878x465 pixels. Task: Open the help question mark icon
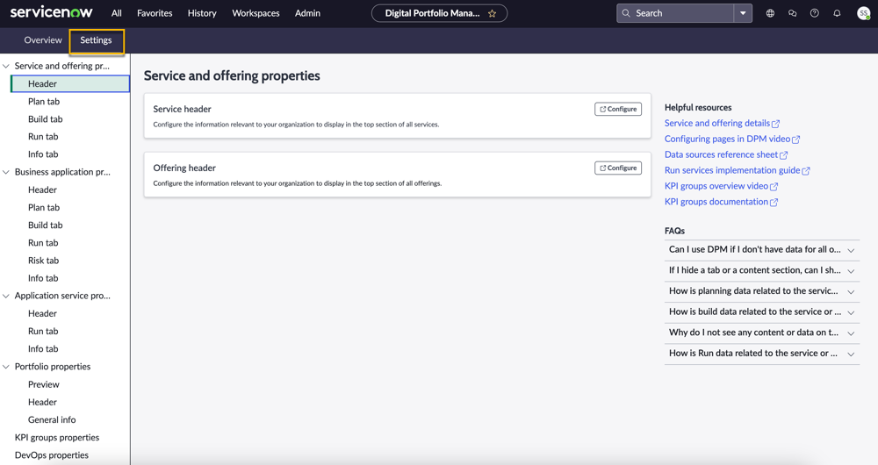tap(815, 13)
